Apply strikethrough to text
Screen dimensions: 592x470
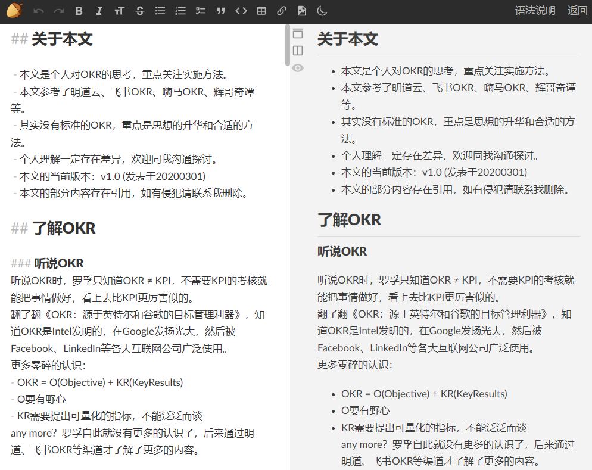point(139,10)
